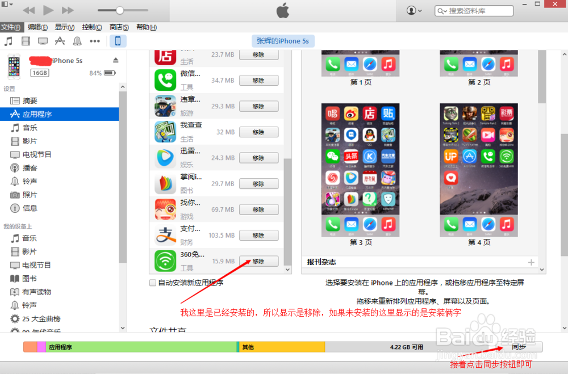The height and width of the screenshot is (374, 568).
Task: Enable 自动安装新应用程序 checkbox
Action: pyautogui.click(x=152, y=282)
